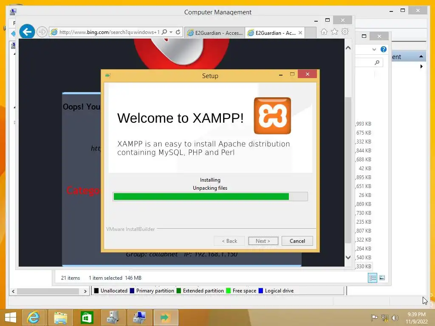The height and width of the screenshot is (326, 435).
Task: Open File Explorer from the taskbar
Action: (60, 318)
